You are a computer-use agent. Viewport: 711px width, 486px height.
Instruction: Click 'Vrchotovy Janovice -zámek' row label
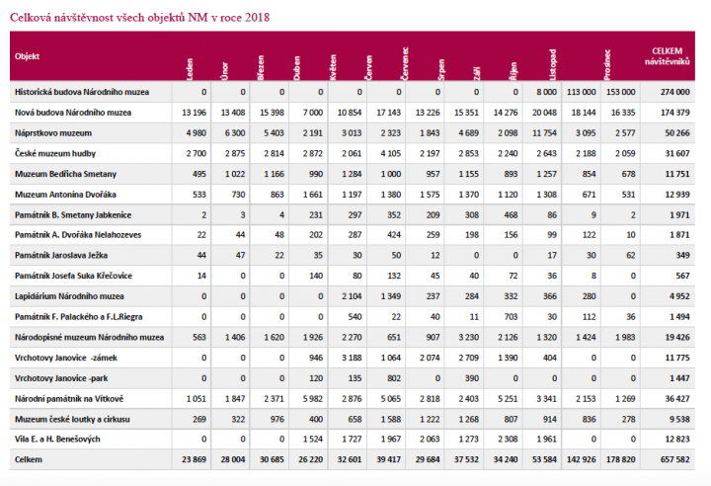coord(66,358)
